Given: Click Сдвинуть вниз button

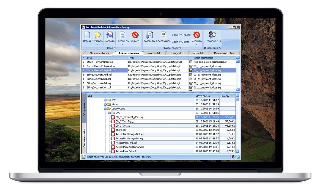Looking at the screenshot, I should pos(180,42).
